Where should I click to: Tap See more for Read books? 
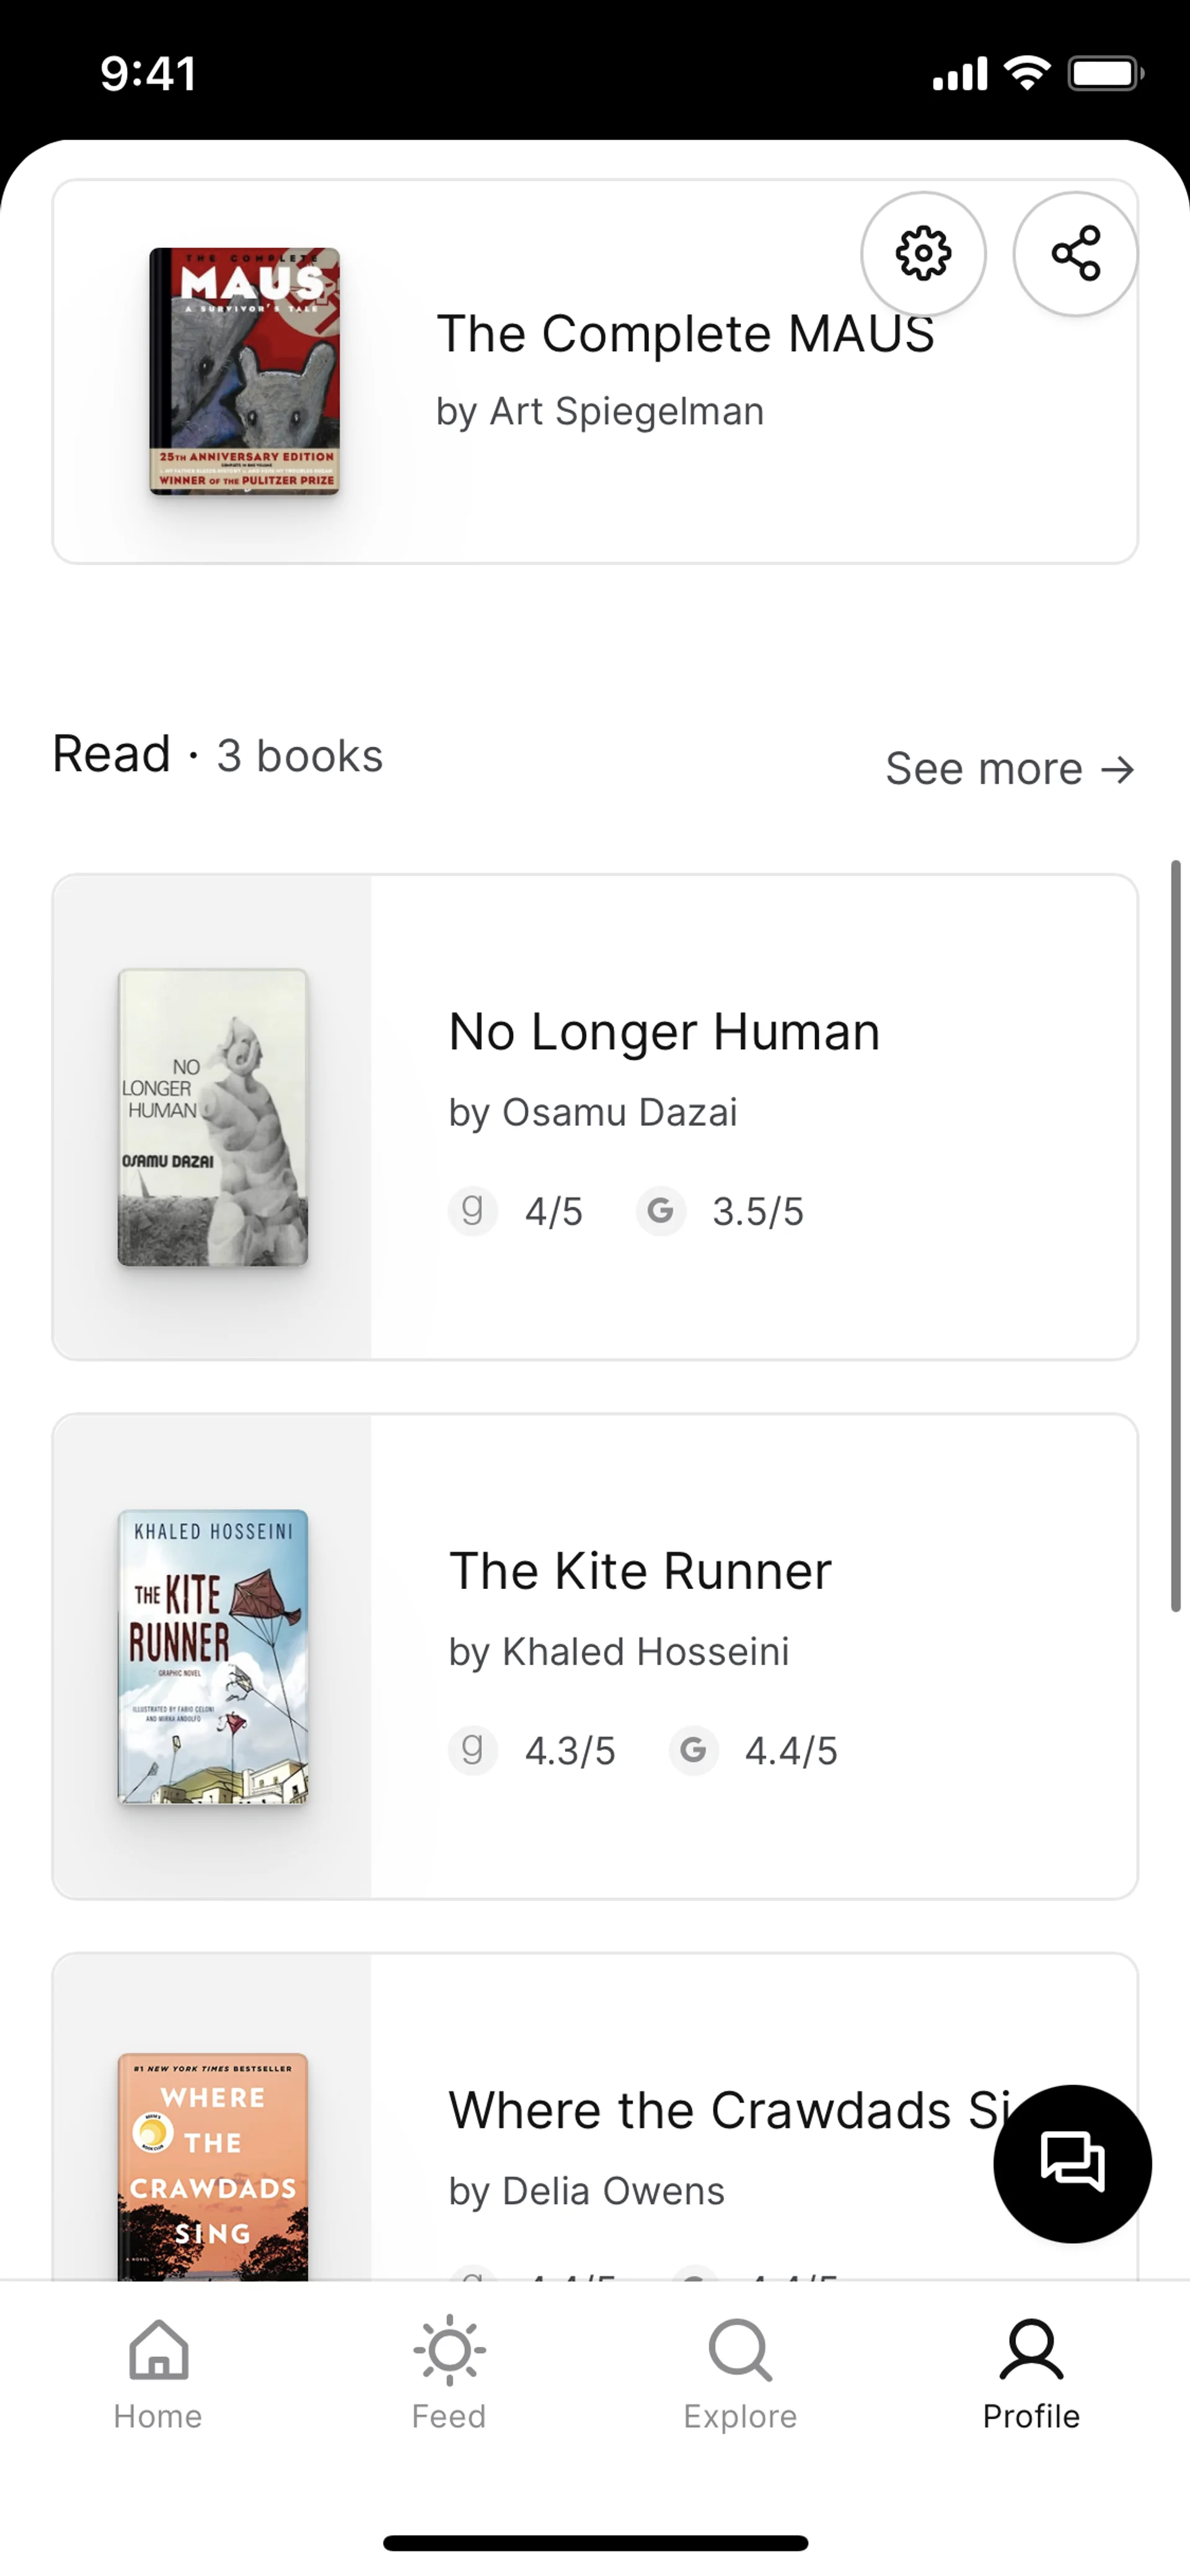click(1010, 769)
